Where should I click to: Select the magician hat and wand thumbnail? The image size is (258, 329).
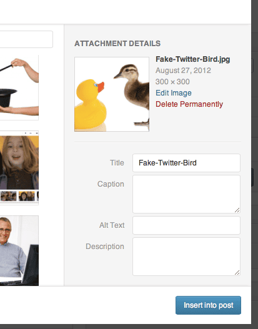coord(19,87)
